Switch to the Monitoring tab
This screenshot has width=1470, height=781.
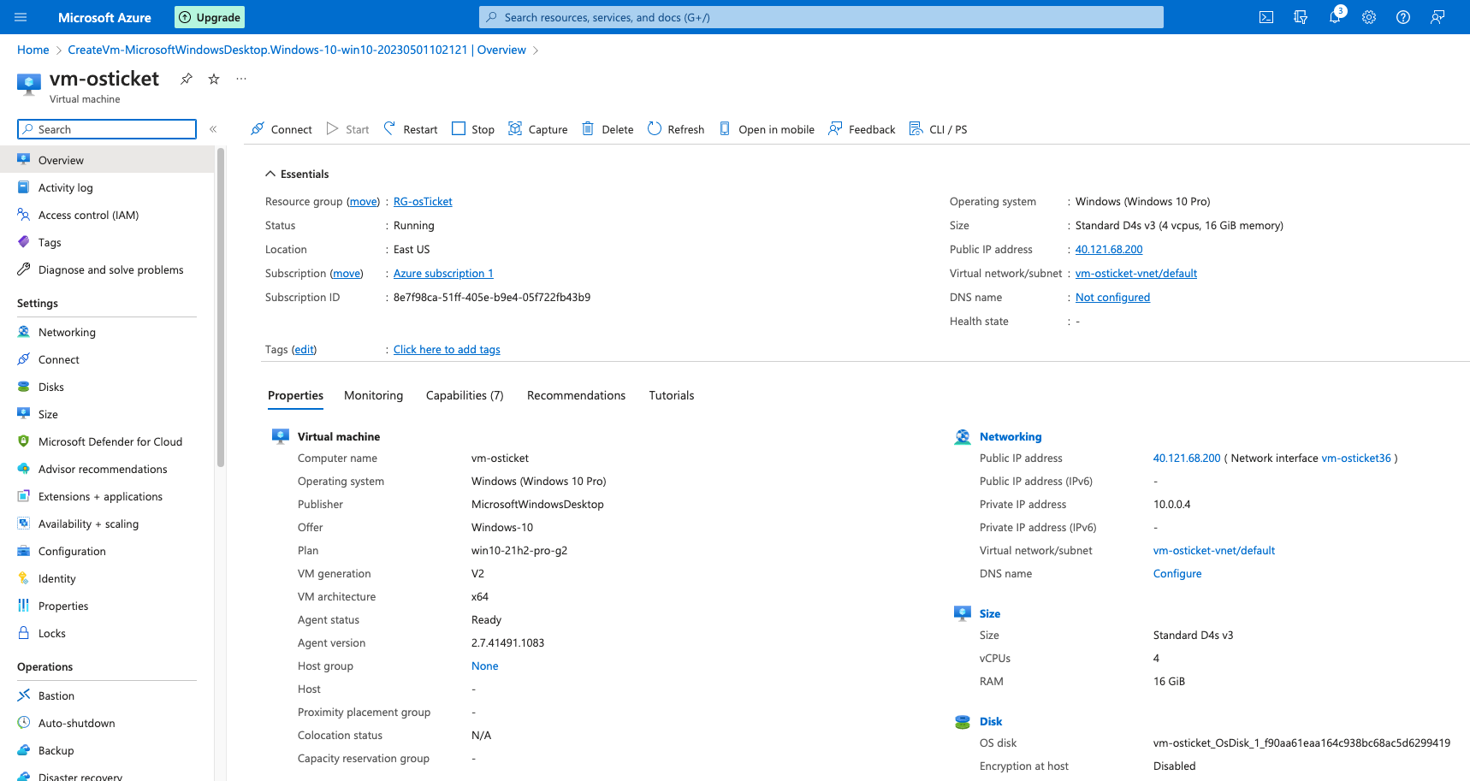(373, 395)
